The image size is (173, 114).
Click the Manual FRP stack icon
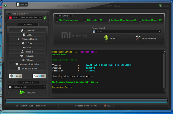19,68
